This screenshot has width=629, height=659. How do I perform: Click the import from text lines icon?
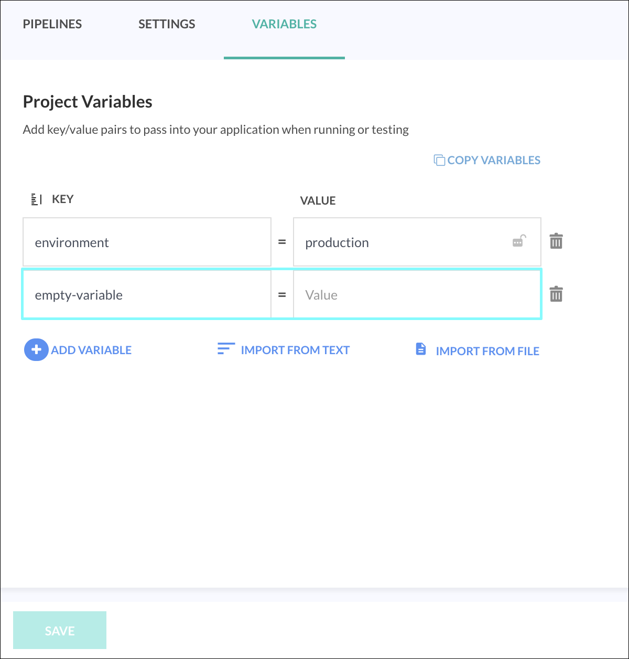(226, 349)
